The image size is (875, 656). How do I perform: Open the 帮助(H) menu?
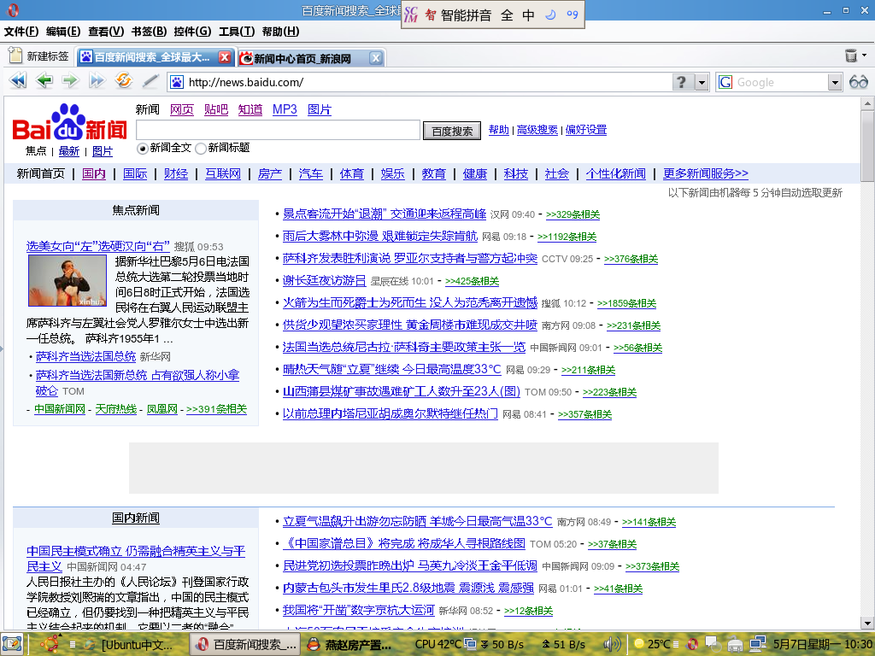click(x=280, y=32)
